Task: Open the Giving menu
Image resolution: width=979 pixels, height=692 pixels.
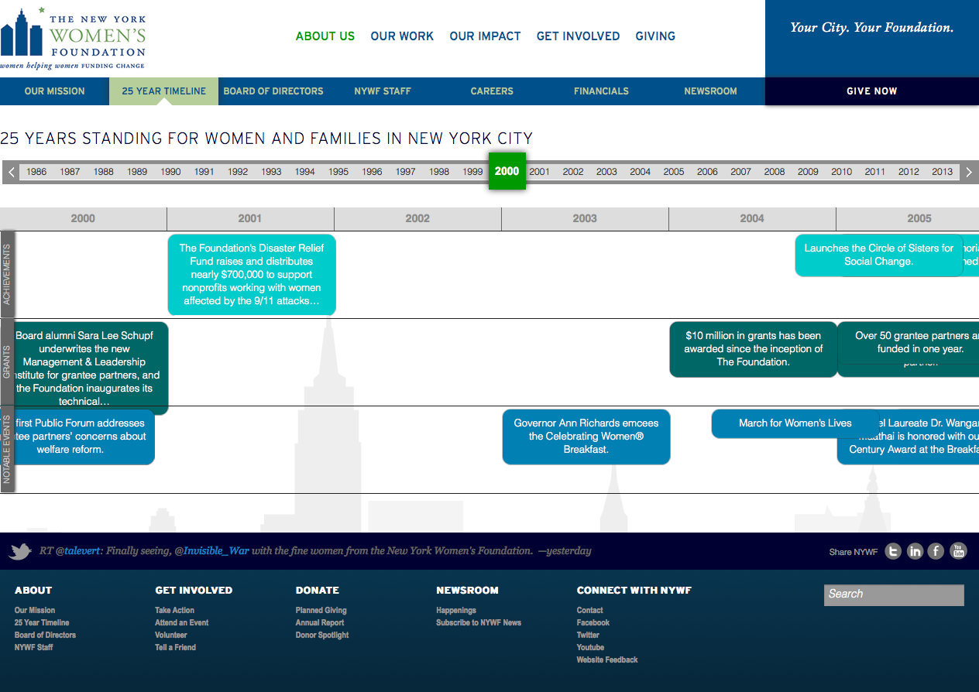Action: [655, 36]
